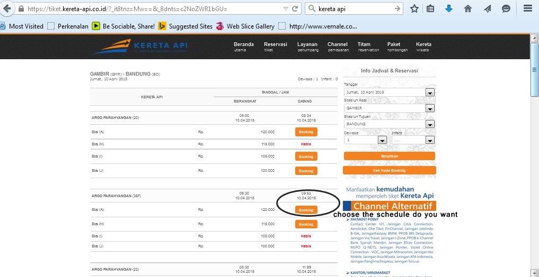Image resolution: width=539 pixels, height=277 pixels.
Task: Click the vertical scrollbar thumb
Action: coord(534,70)
